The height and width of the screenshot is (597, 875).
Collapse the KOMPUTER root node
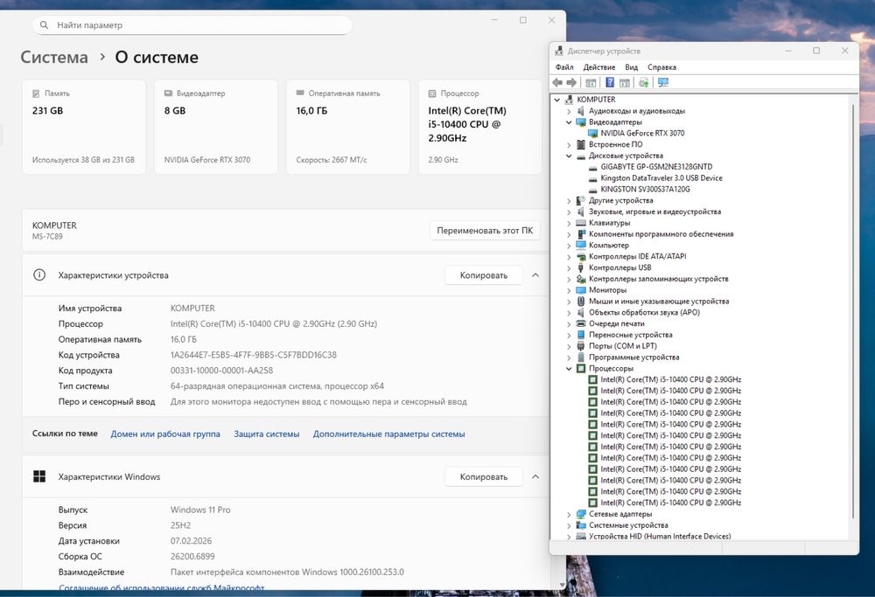point(556,100)
